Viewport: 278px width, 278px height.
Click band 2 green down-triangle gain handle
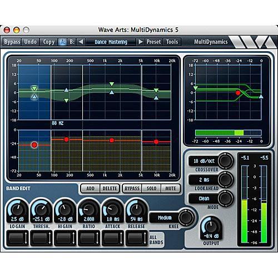(x=66, y=101)
